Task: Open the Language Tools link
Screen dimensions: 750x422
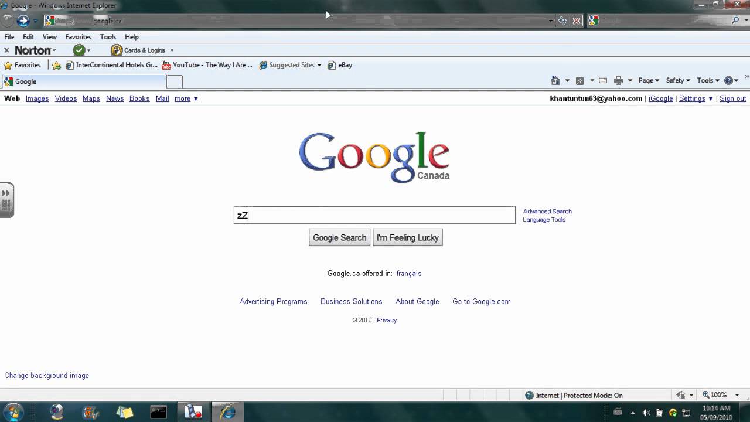Action: (x=544, y=220)
